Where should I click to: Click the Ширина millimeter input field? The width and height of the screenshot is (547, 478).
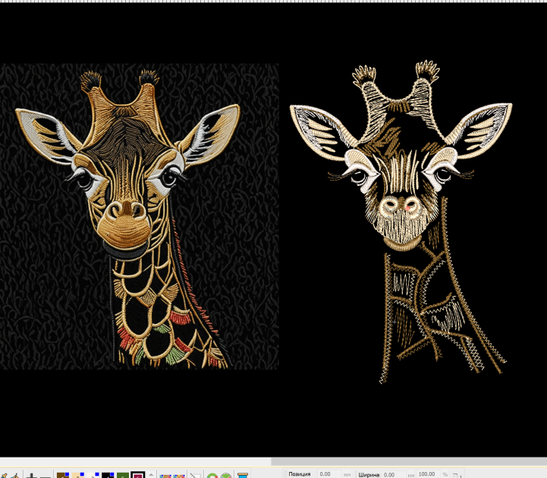394,474
